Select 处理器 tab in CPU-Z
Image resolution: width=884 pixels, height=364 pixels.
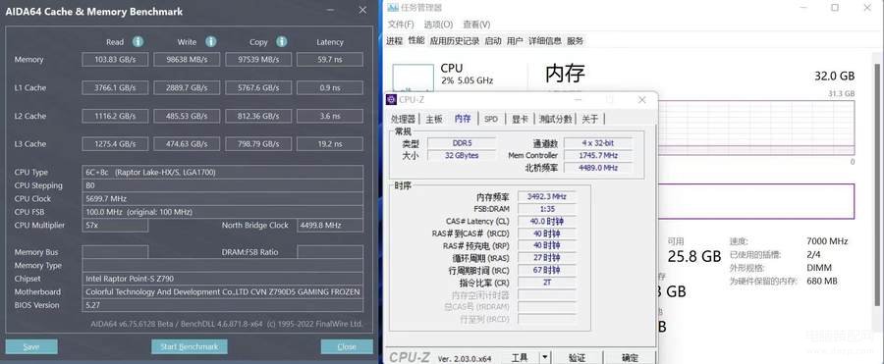click(403, 119)
